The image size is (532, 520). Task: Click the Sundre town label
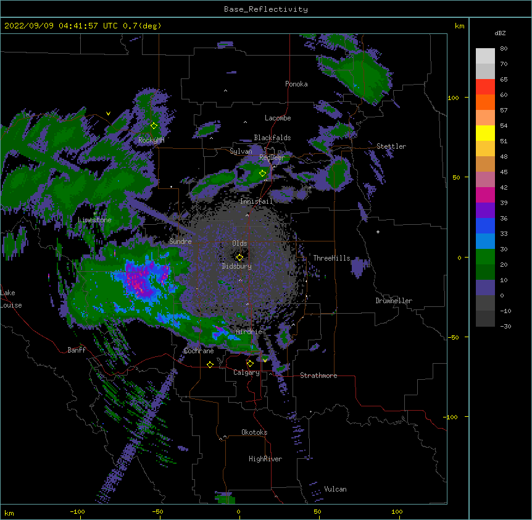(180, 241)
